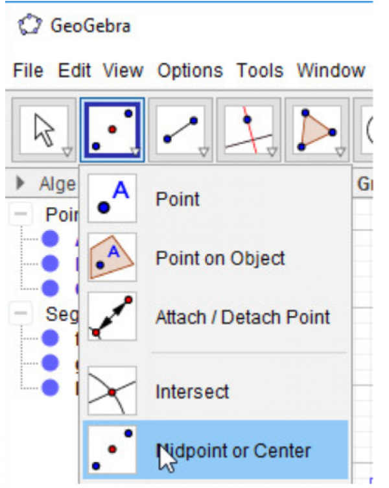This screenshot has width=389, height=488.
Task: Choose the Point tool icon in the dropdown
Action: point(112,198)
